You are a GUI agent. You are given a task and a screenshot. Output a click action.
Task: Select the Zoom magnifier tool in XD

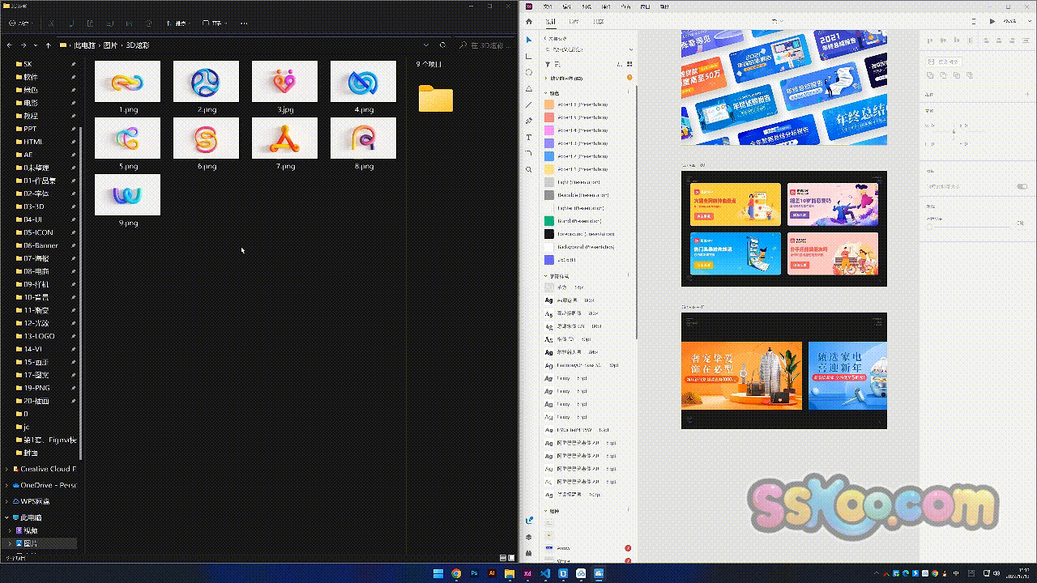coord(529,170)
